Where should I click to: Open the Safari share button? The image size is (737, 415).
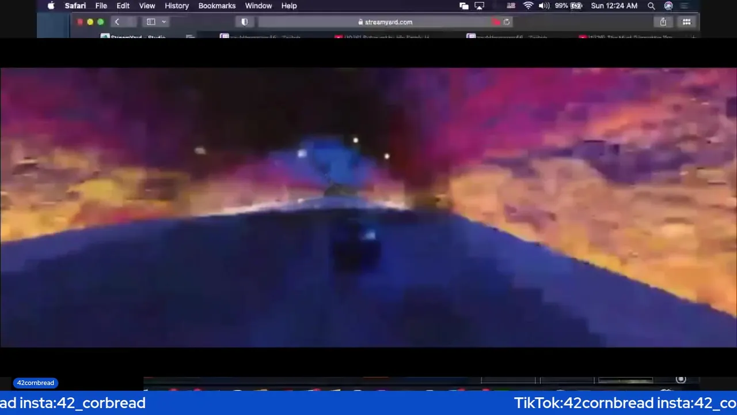tap(663, 22)
